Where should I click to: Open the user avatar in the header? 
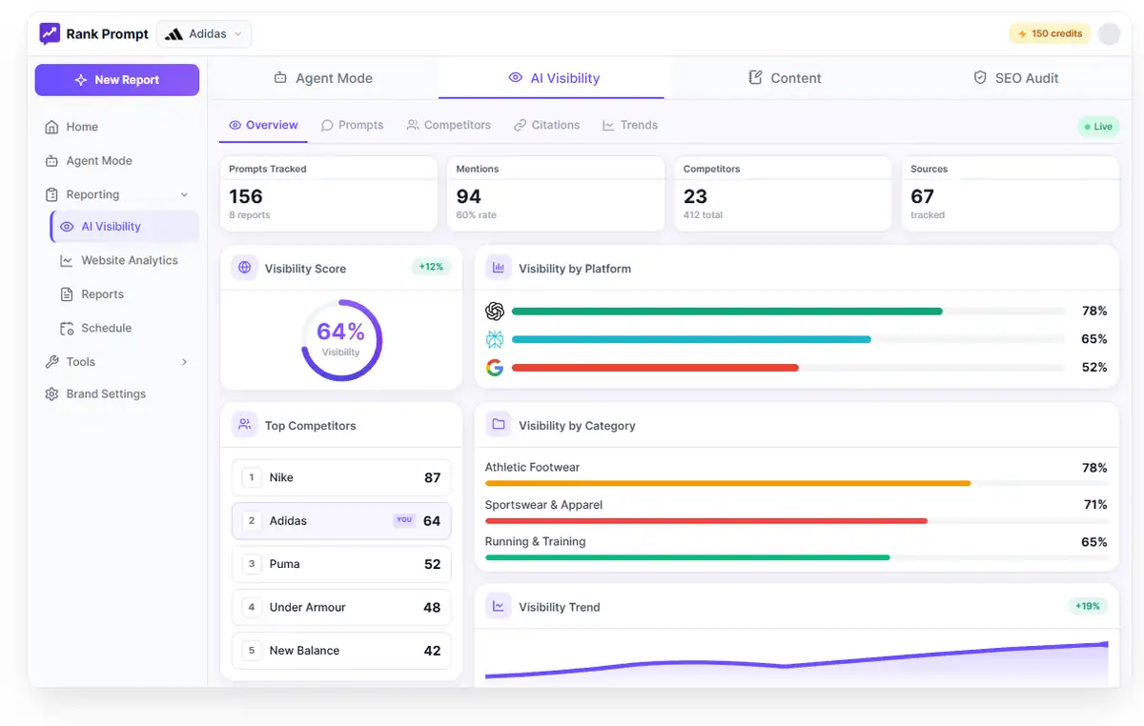[x=1109, y=34]
